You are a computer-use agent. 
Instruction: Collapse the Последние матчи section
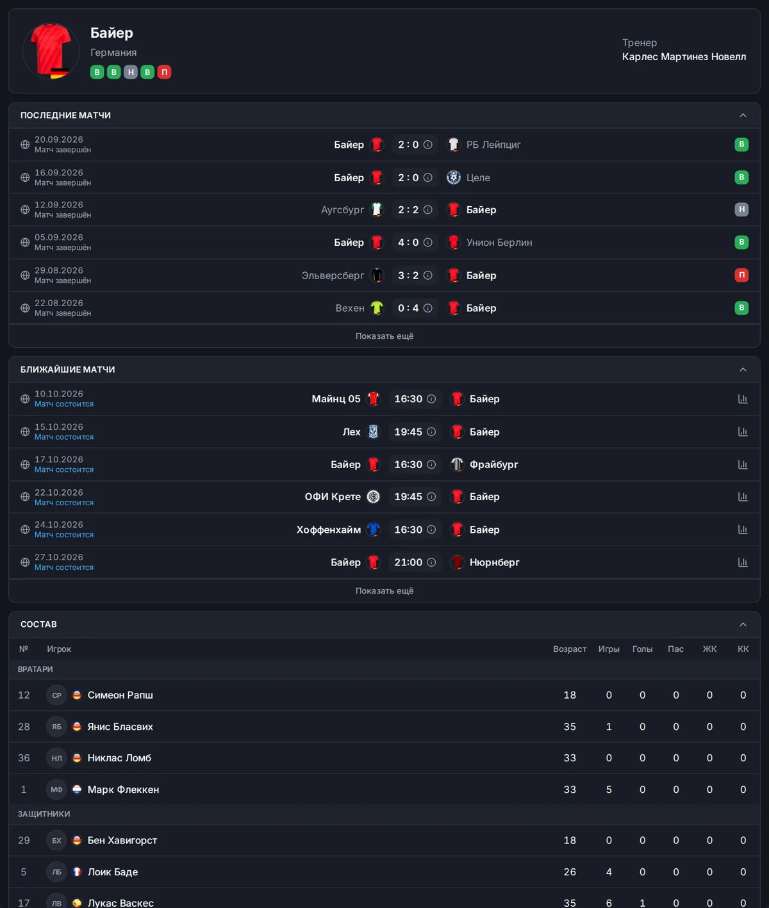743,115
